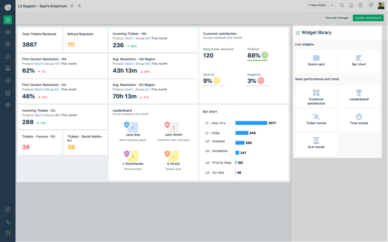Rename the dashboard using the pencil icon
388x242 pixels.
point(72,6)
